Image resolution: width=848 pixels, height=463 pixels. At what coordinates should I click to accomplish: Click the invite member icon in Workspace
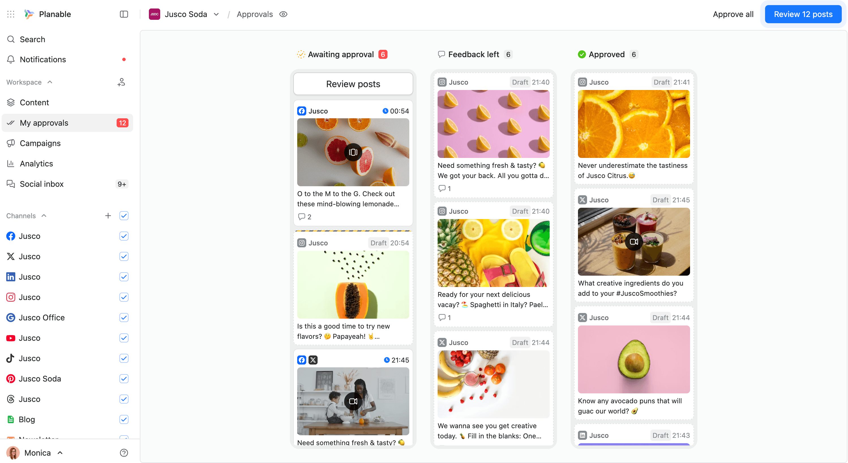pos(121,82)
